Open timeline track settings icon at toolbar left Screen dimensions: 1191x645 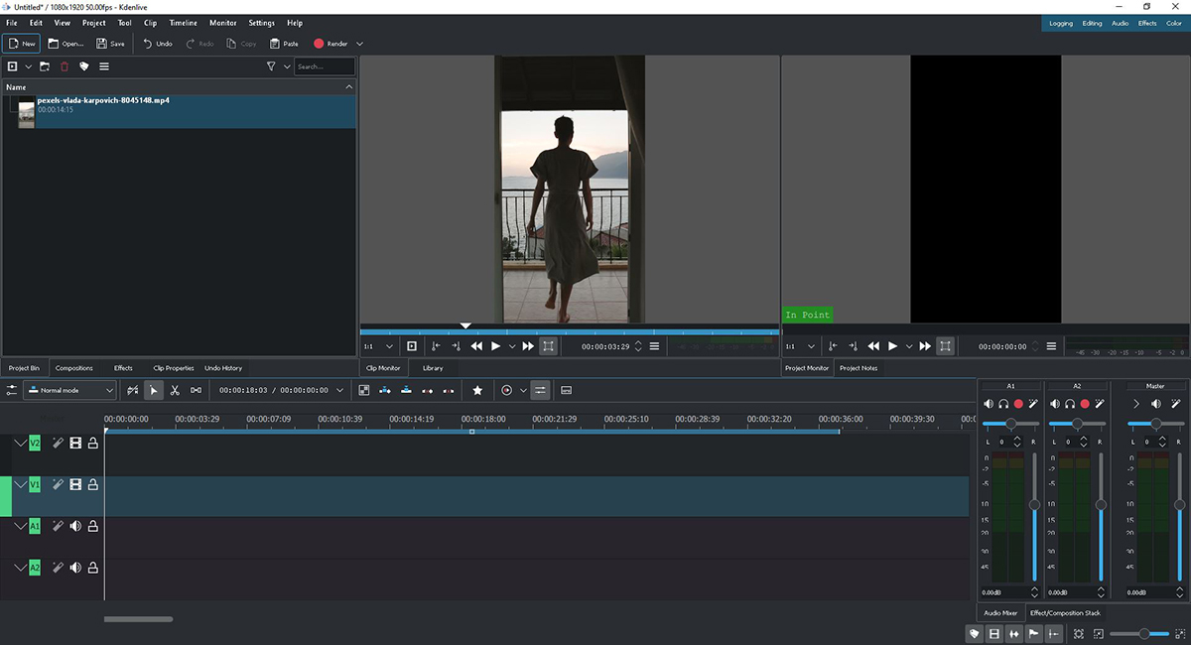coord(12,390)
